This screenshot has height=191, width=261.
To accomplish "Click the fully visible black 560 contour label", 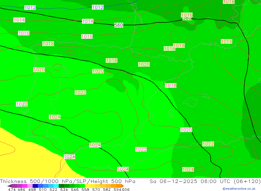I will (118, 25).
